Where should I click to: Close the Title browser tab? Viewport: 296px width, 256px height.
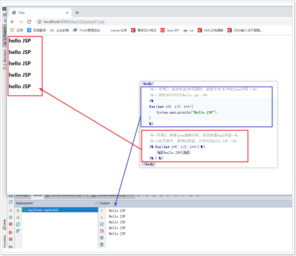click(67, 13)
